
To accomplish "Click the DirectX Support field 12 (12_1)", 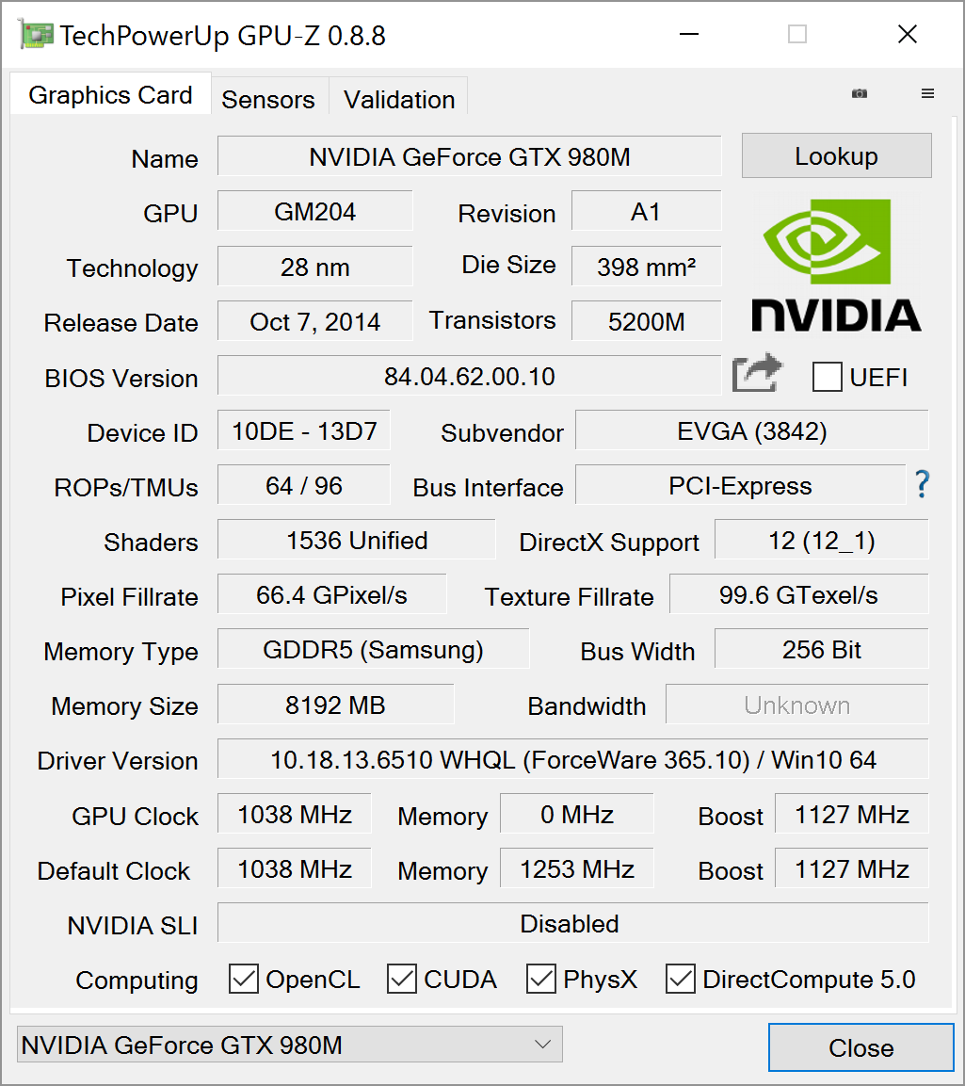I will coord(822,541).
